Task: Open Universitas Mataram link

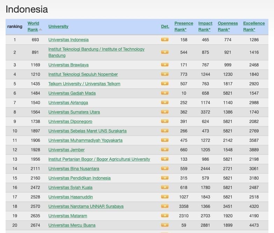Action: [x=68, y=216]
